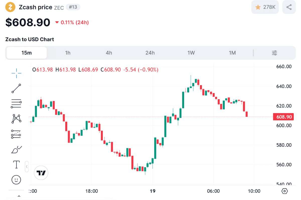Click the #13 rank badge

(x=73, y=7)
